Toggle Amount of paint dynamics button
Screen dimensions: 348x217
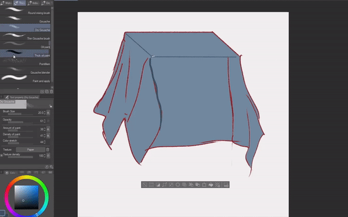(48, 129)
